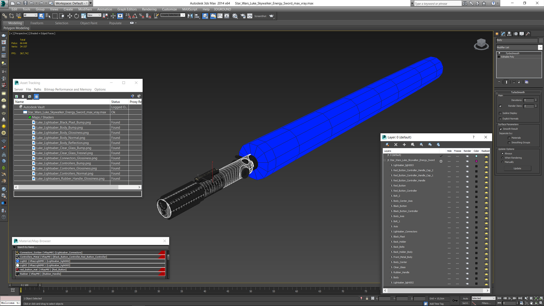Click the Auto key button

[465, 298]
